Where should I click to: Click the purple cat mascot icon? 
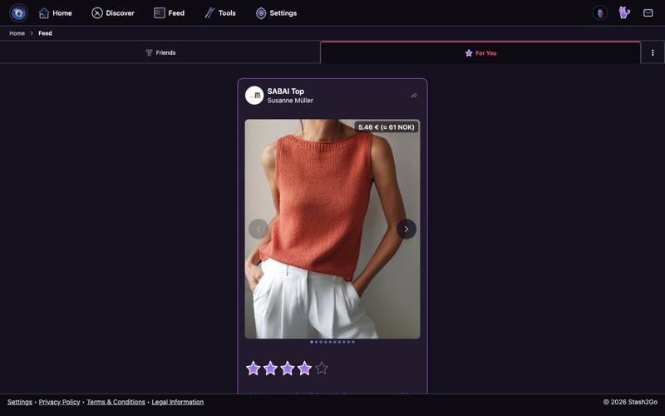(624, 12)
